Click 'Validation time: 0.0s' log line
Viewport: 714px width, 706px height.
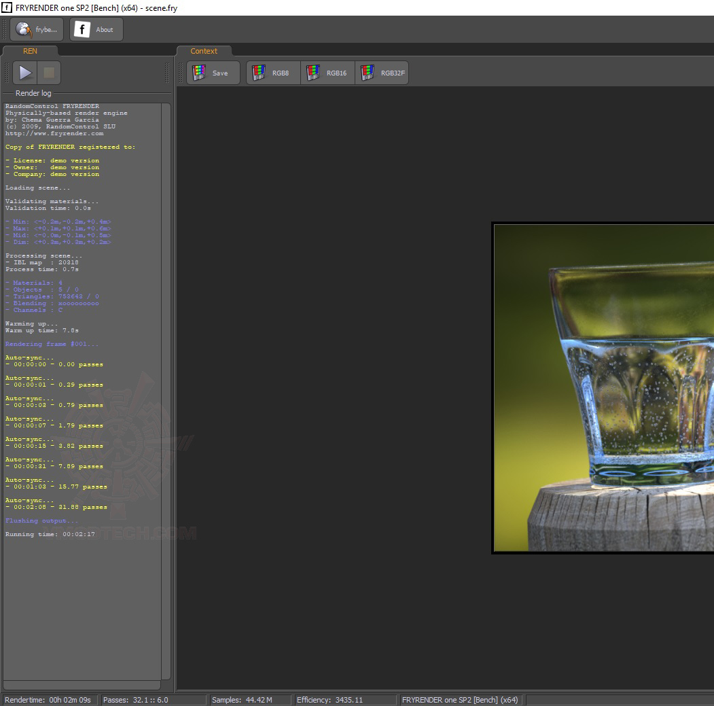(48, 208)
